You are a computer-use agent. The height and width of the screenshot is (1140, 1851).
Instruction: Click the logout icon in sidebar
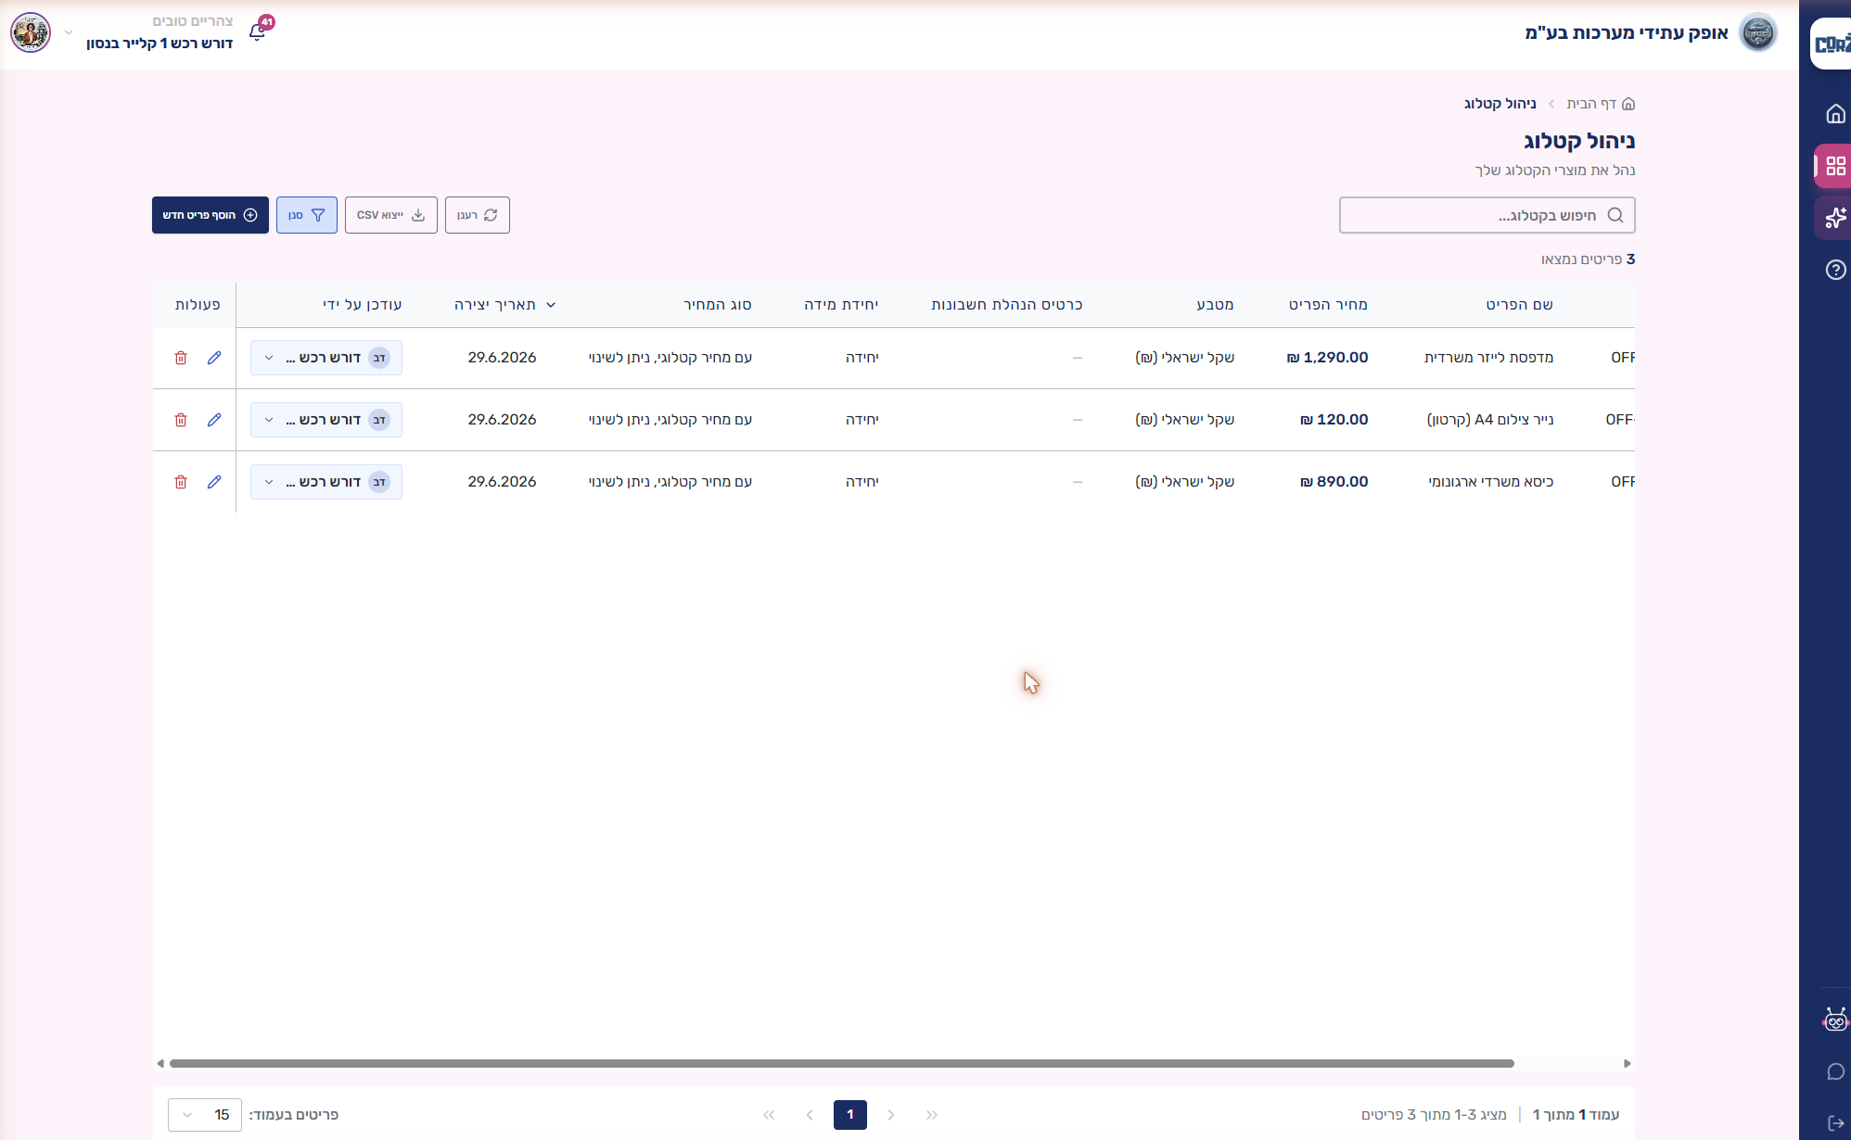point(1835,1123)
